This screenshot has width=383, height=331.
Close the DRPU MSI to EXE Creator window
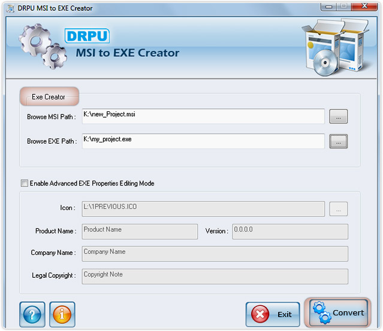click(x=364, y=7)
